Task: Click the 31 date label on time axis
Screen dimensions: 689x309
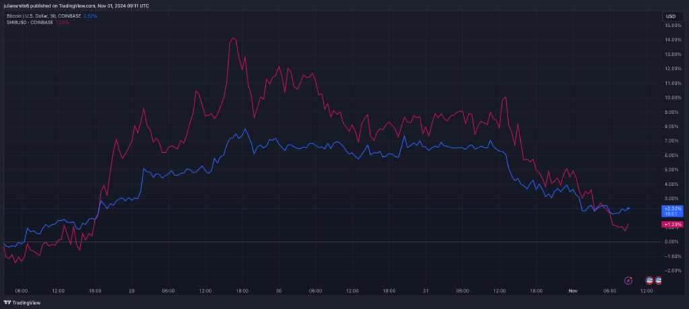Action: [x=425, y=291]
